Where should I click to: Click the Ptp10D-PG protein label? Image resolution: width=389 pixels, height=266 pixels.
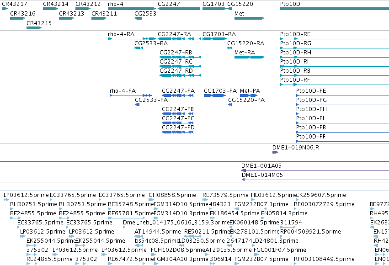coord(311,100)
